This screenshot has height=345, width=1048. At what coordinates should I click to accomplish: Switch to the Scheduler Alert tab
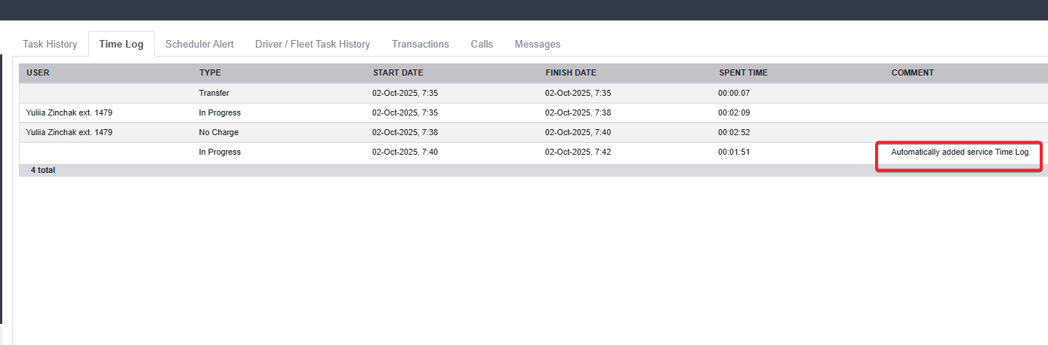(x=199, y=44)
